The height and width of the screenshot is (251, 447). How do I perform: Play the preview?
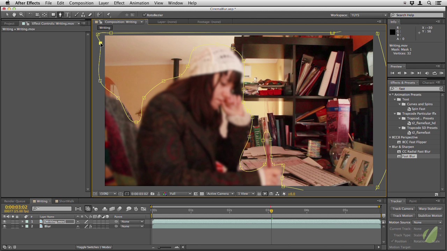(405, 73)
